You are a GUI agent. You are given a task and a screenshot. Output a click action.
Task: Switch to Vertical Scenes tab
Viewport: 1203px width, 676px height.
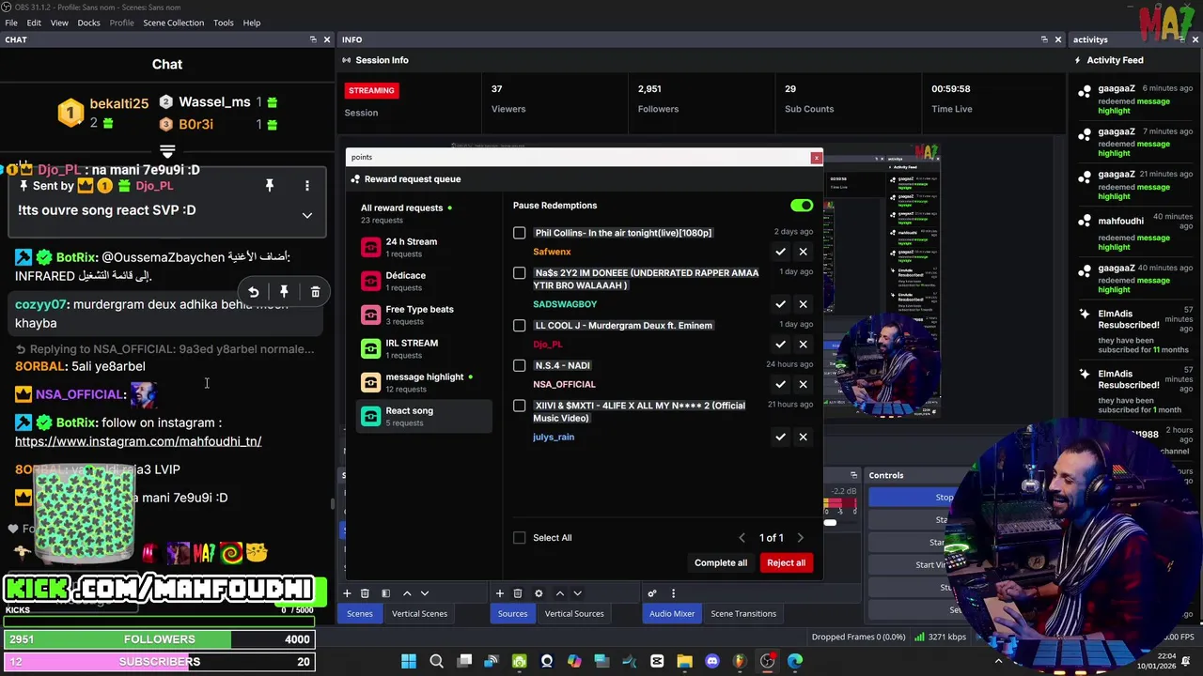tap(419, 614)
